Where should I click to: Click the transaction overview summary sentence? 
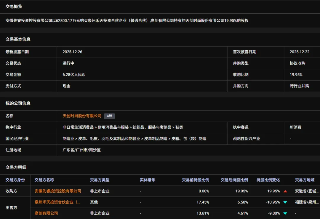tap(127, 20)
